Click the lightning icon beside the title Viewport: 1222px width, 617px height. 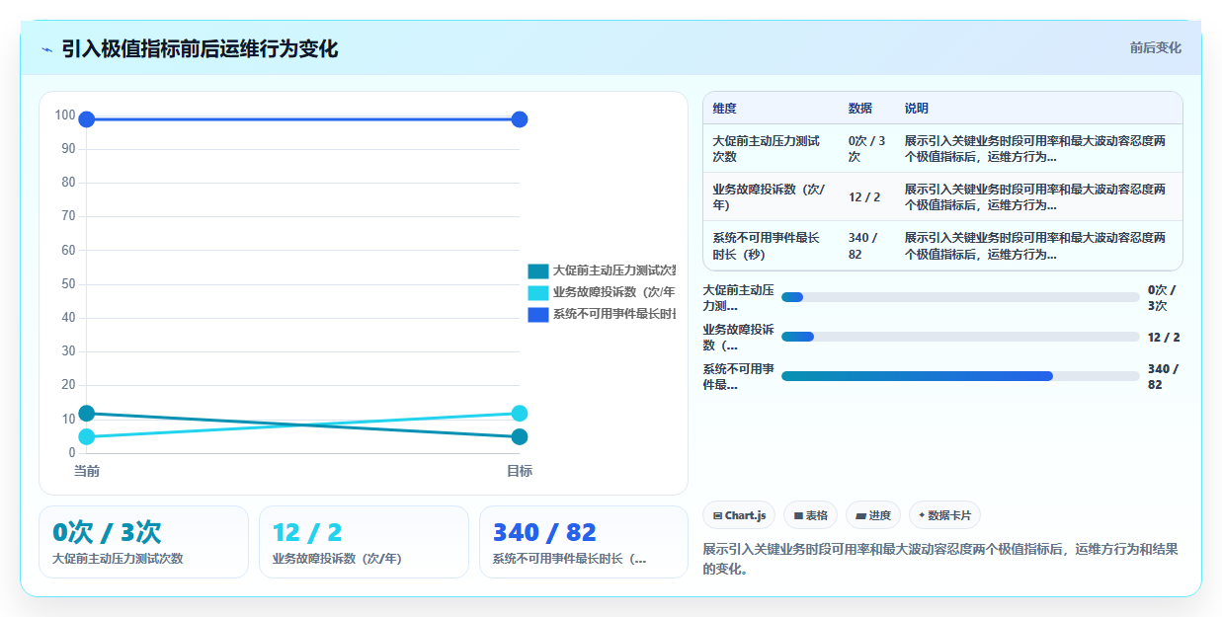[47, 48]
